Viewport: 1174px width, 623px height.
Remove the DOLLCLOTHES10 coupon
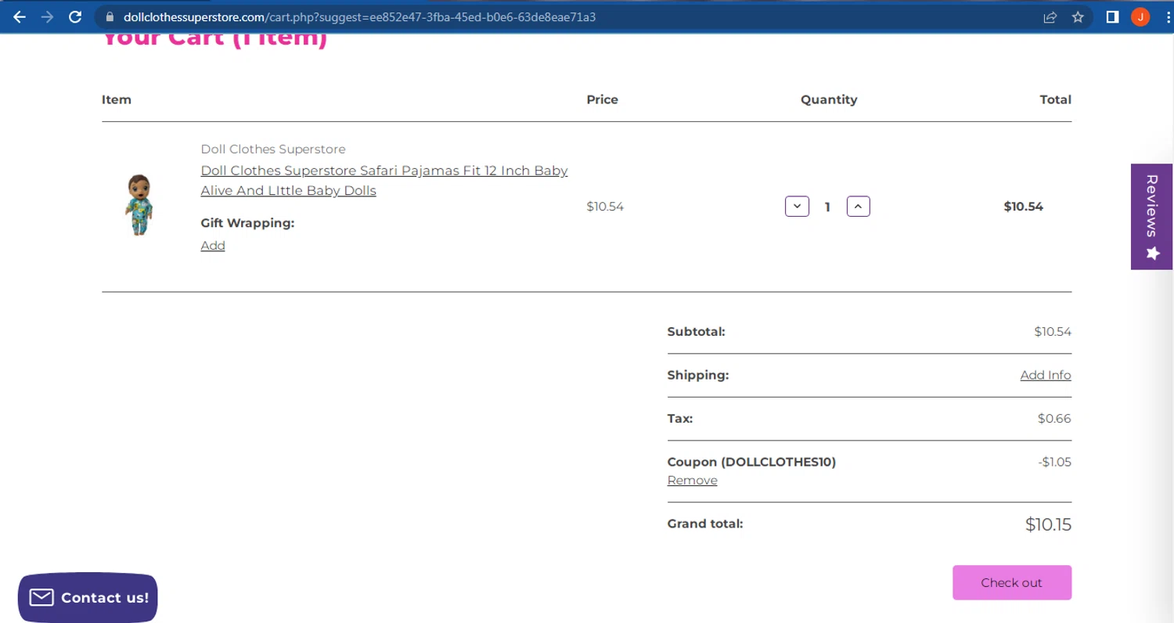pyautogui.click(x=692, y=481)
